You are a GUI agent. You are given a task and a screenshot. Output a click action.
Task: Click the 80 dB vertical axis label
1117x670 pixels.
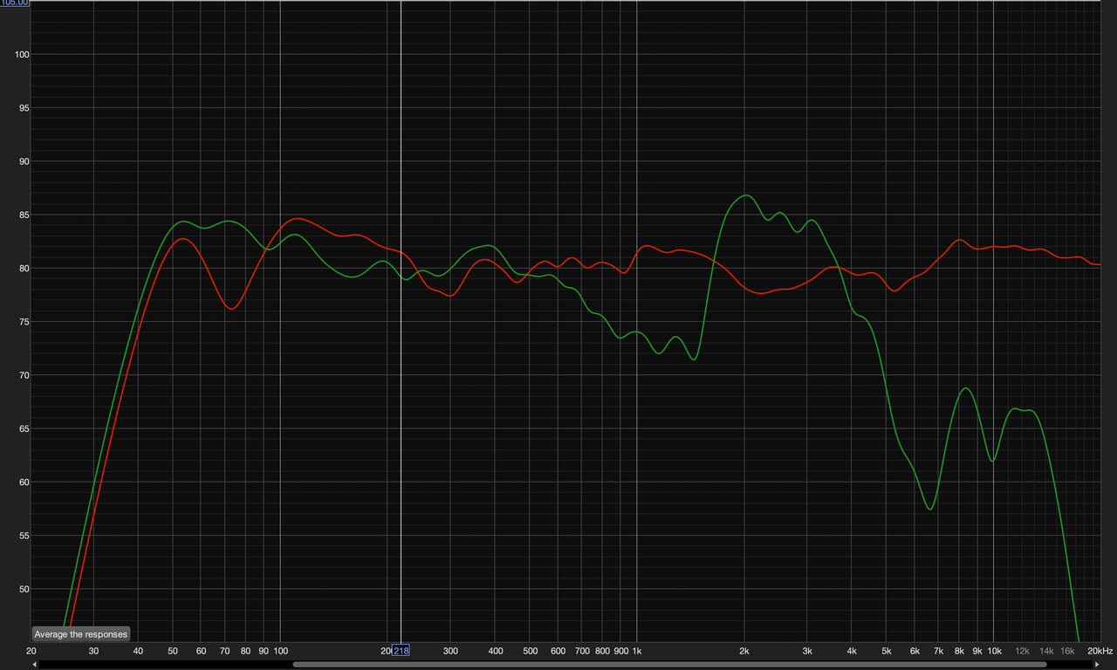tap(24, 269)
